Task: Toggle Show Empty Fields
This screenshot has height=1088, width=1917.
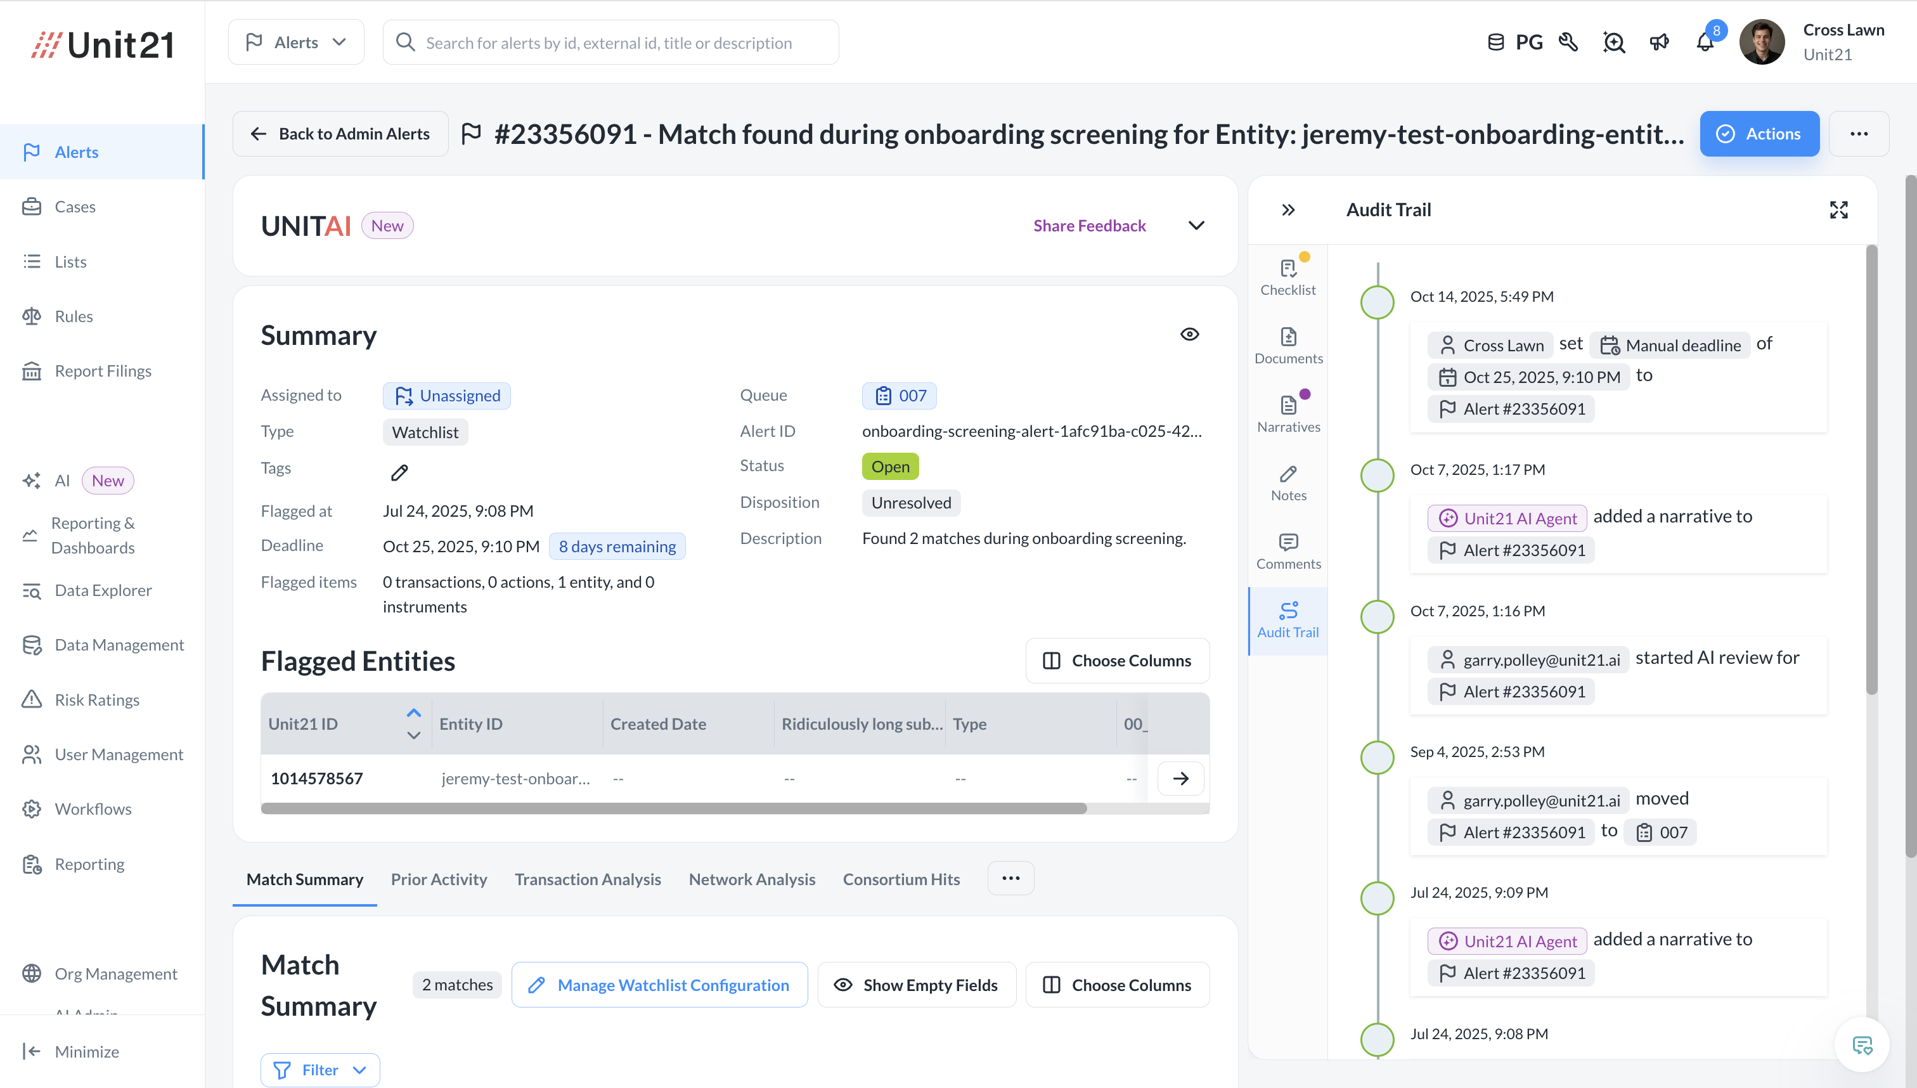Action: point(916,985)
